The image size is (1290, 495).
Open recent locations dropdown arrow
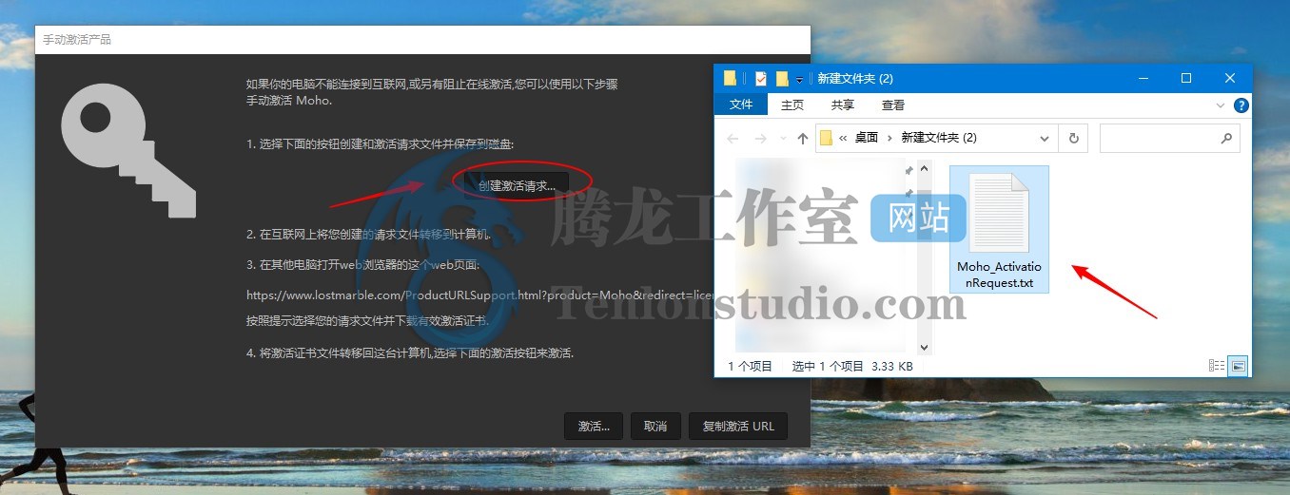coord(782,139)
